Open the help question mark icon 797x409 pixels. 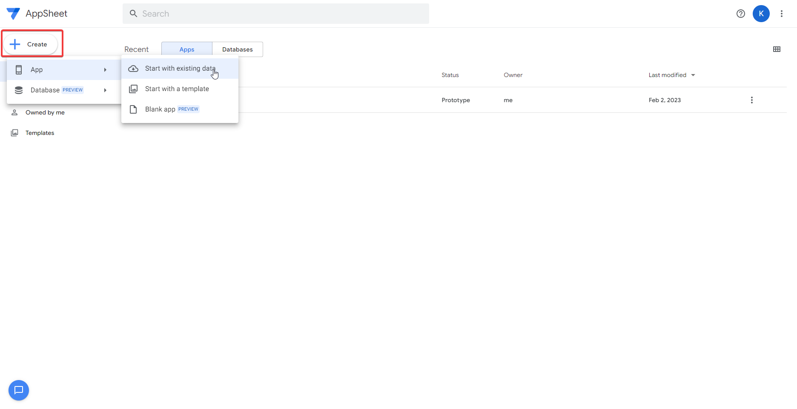pos(741,14)
